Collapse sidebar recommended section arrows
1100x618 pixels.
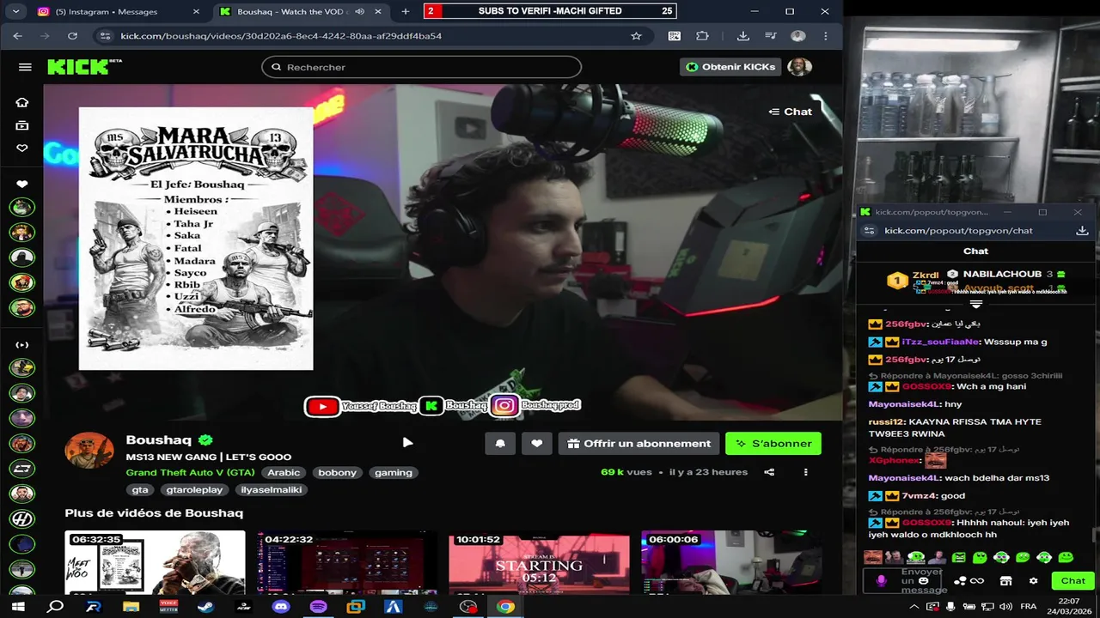point(22,345)
